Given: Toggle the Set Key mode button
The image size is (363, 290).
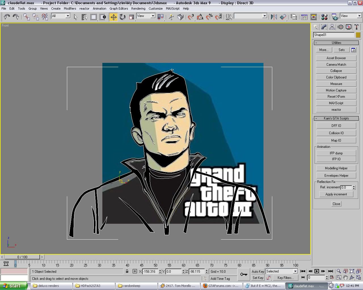Looking at the screenshot, I should point(258,278).
